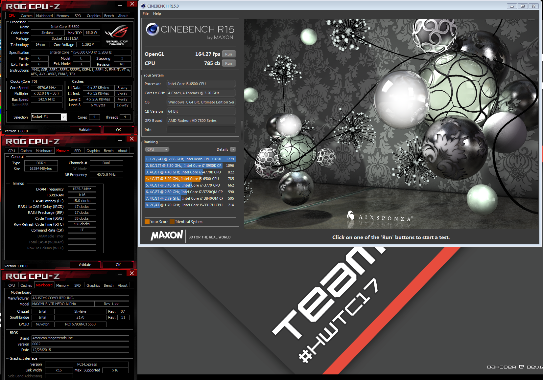Click the DRAM Frequency value 1525.3 MHz
543x380 pixels.
[82, 189]
